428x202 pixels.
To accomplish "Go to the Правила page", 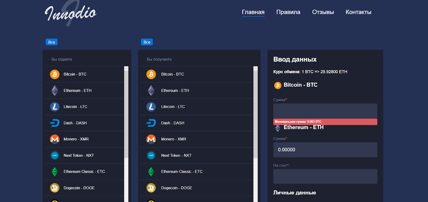I will [x=288, y=12].
